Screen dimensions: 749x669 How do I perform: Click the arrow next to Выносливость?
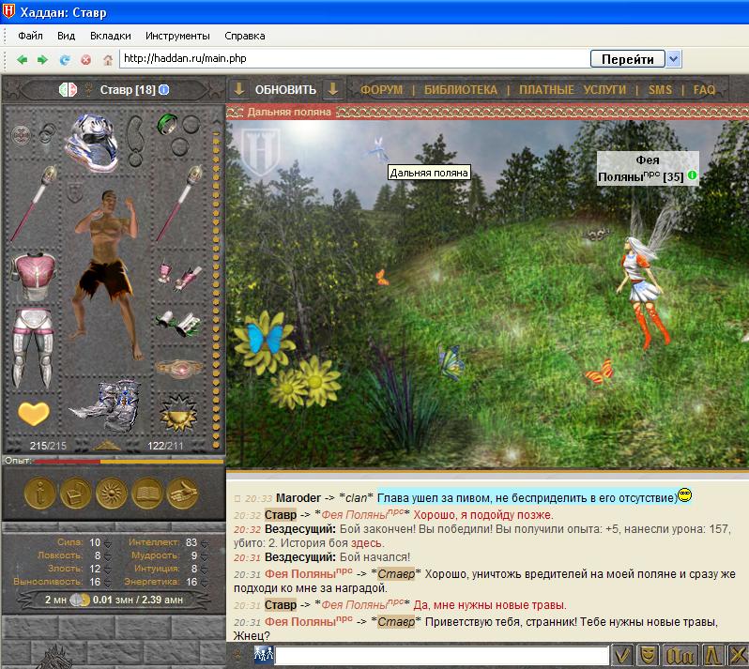(108, 583)
